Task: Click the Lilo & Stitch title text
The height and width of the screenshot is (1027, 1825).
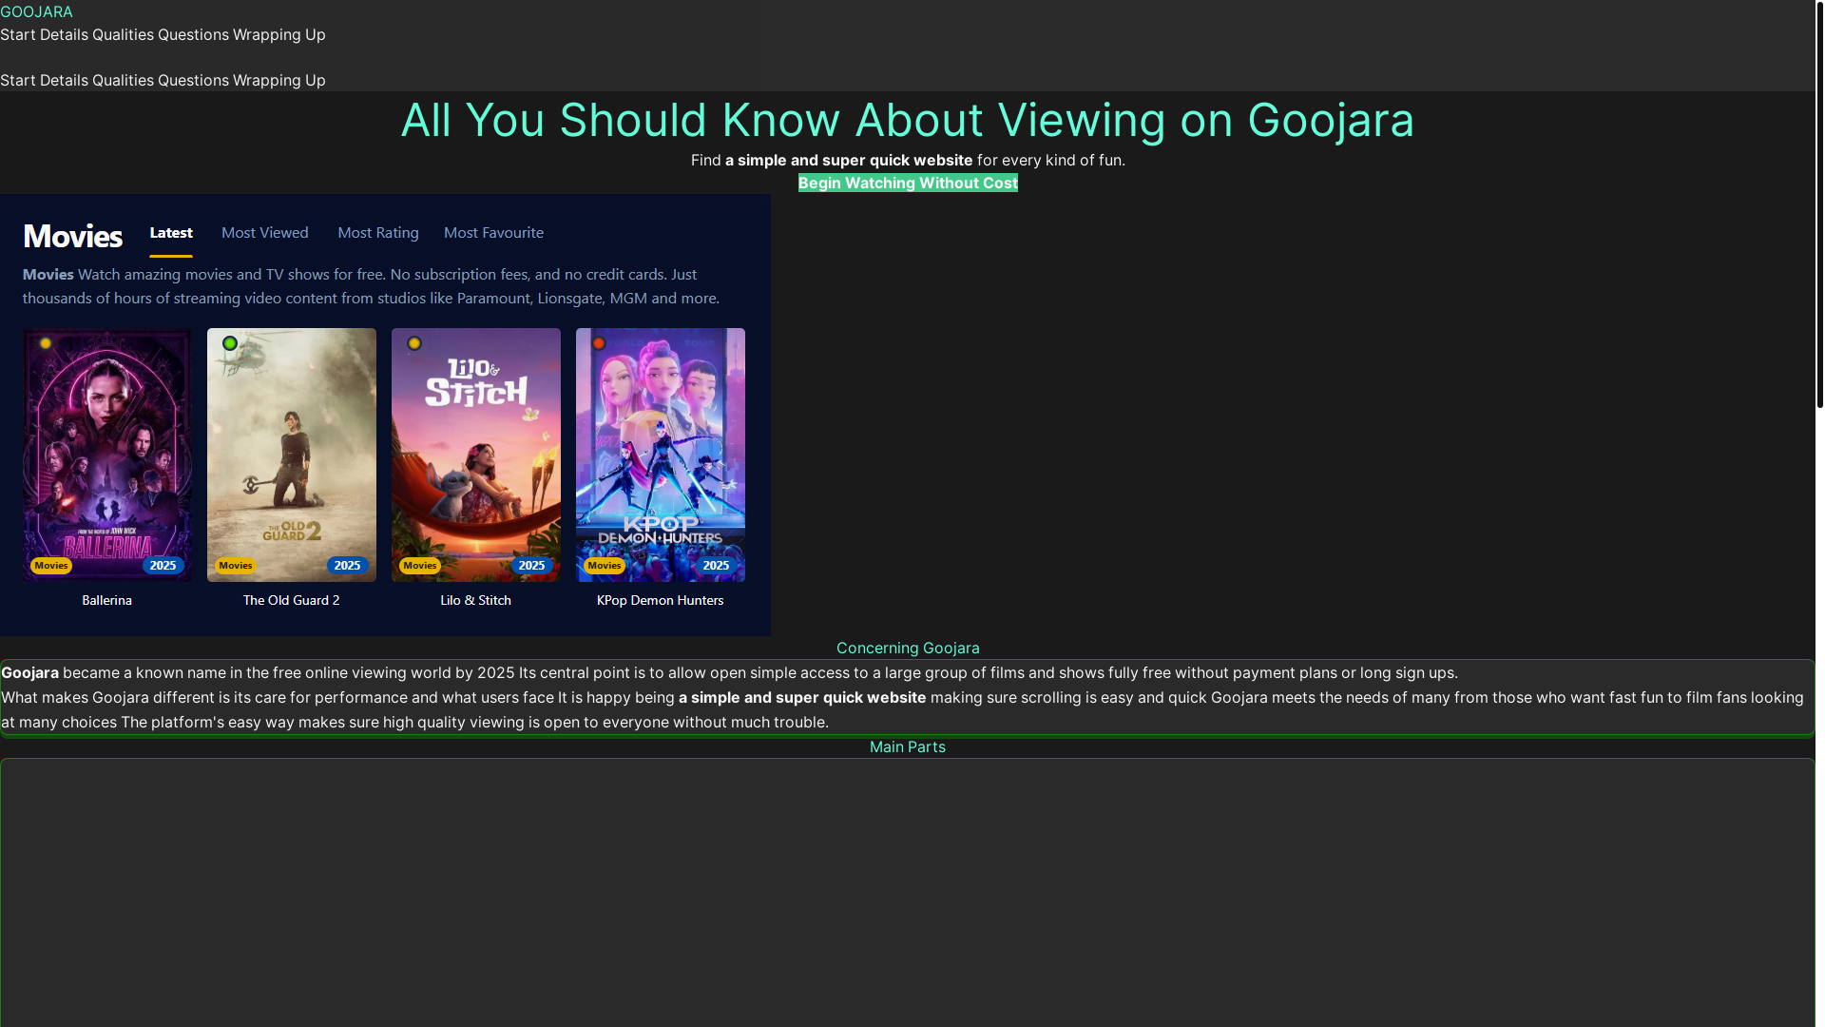Action: coord(476,600)
